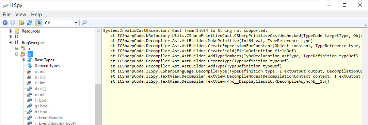The height and width of the screenshot is (125, 368).
Task: Select the Base Types label
Action: click(44, 60)
